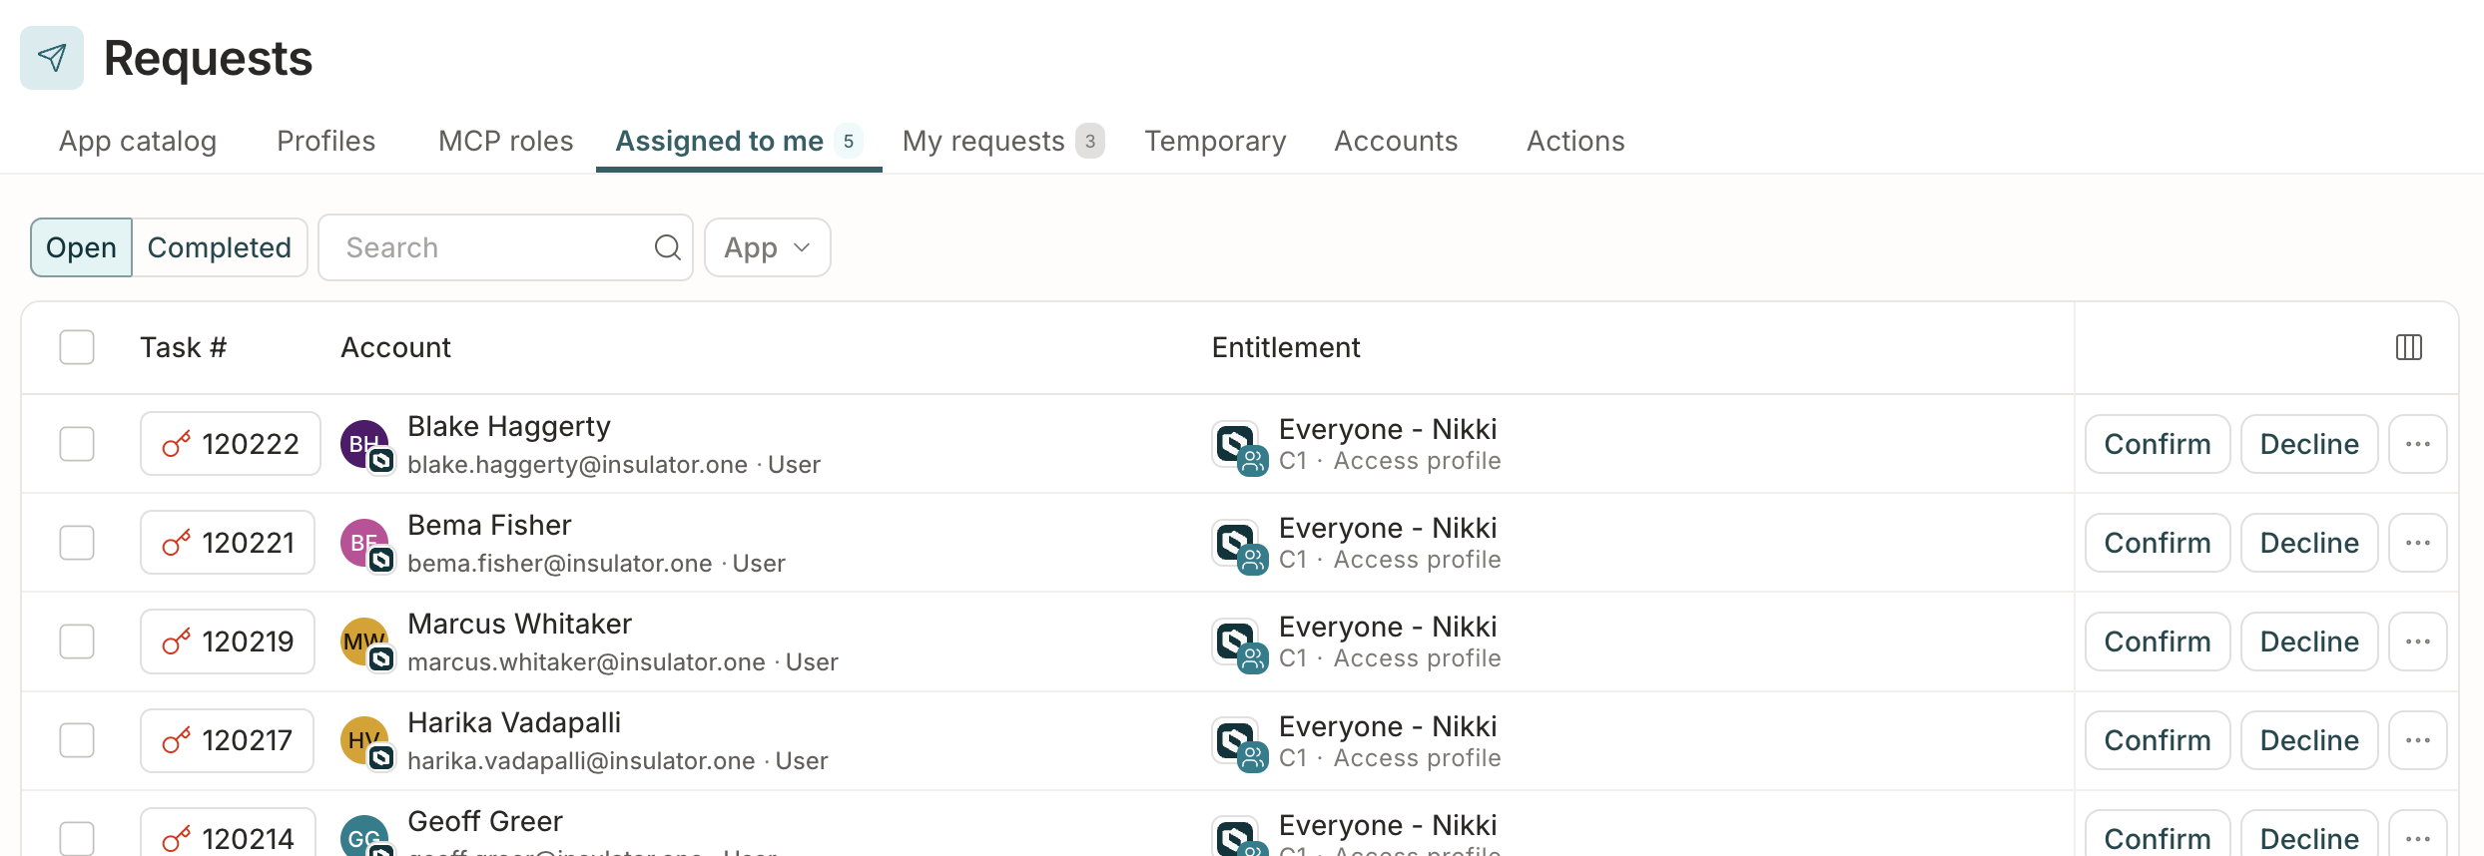This screenshot has height=856, width=2484.
Task: Open more options for task 120217
Action: tap(2417, 740)
